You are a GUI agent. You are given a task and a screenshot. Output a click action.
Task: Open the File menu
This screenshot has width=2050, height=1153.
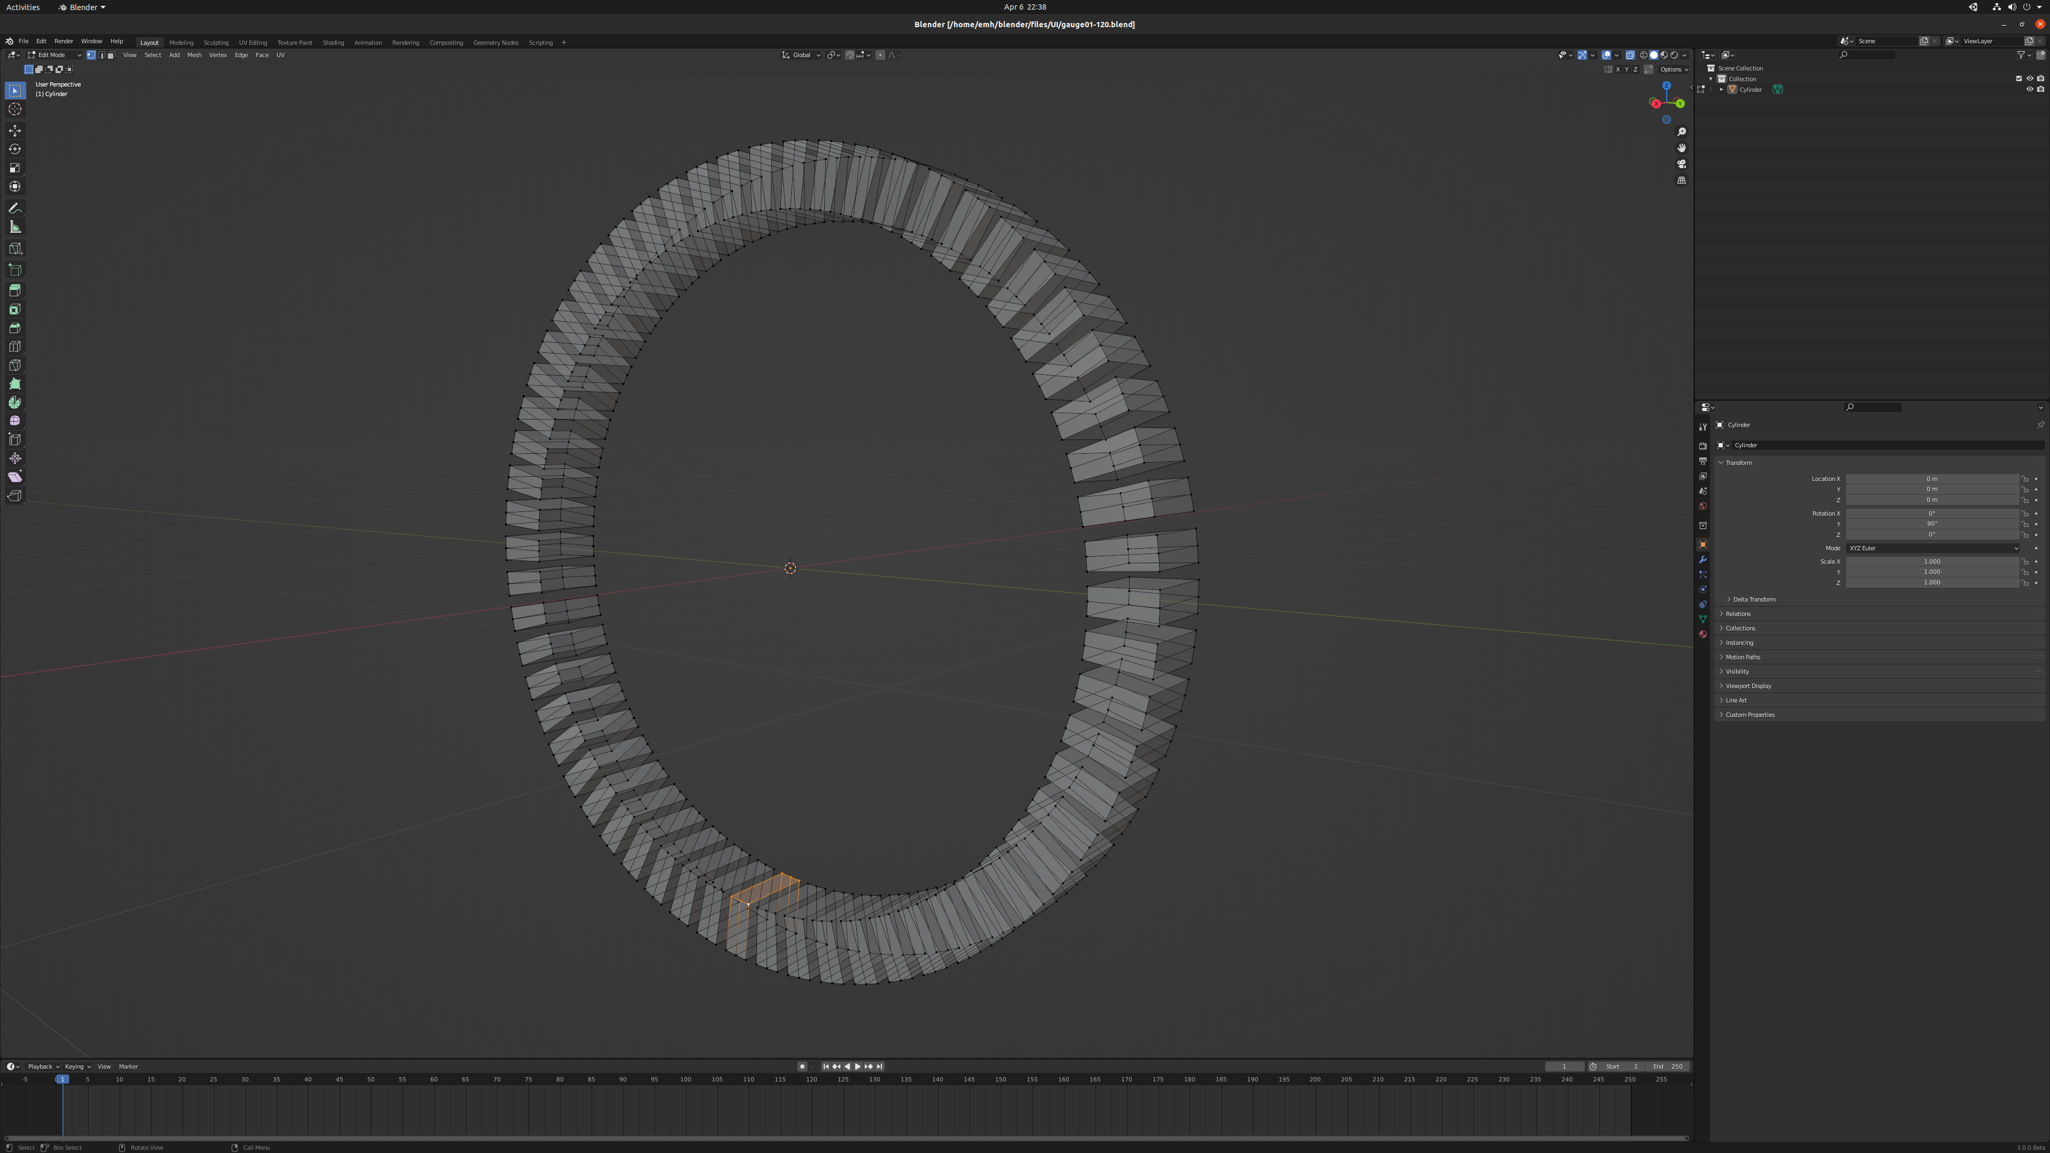pyautogui.click(x=24, y=42)
